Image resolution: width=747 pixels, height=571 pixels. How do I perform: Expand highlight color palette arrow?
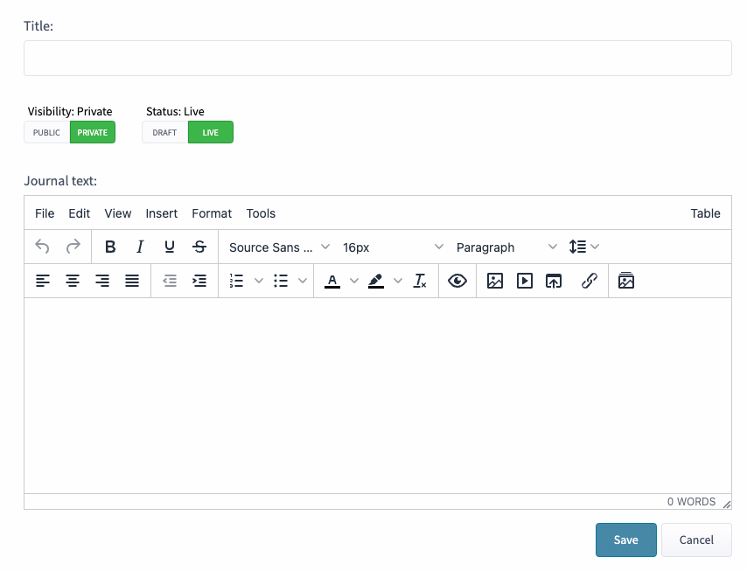pos(398,281)
